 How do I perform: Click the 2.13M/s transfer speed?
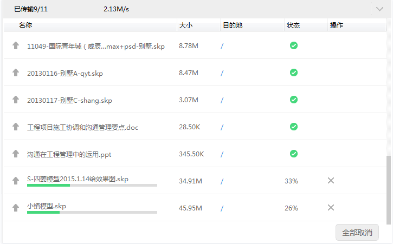point(116,9)
